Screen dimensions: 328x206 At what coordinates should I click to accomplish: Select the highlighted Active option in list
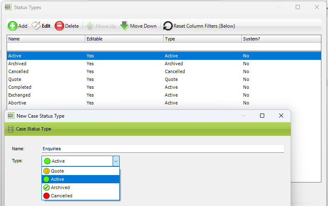(x=80, y=179)
